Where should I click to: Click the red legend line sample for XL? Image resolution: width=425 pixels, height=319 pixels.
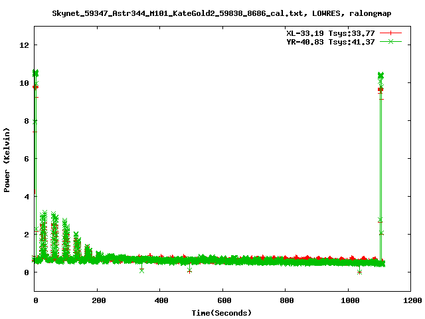click(x=390, y=33)
